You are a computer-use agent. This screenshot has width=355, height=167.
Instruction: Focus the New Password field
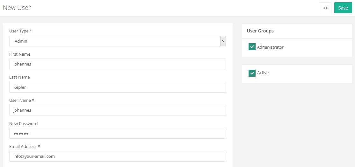(118, 133)
